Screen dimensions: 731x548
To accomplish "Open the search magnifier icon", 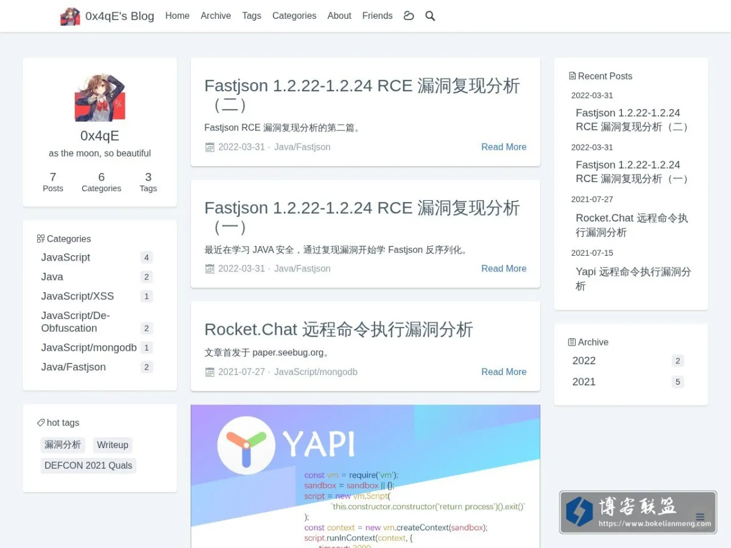I will 430,16.
